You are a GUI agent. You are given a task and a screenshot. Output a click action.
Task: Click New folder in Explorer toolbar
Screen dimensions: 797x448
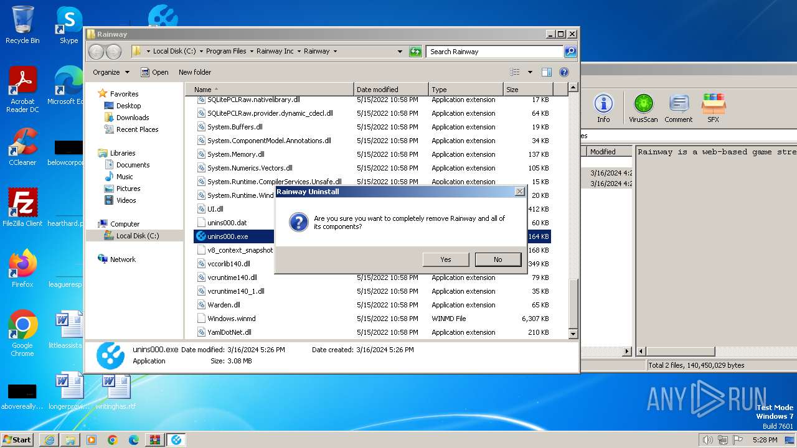195,72
